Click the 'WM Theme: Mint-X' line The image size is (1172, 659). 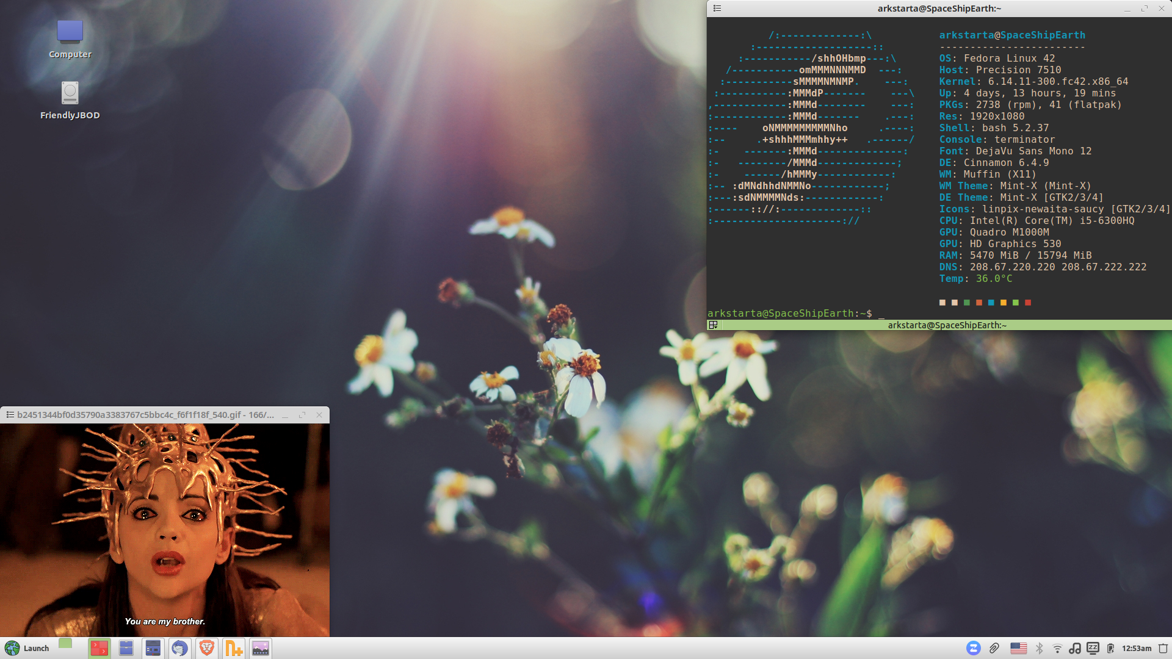1015,186
